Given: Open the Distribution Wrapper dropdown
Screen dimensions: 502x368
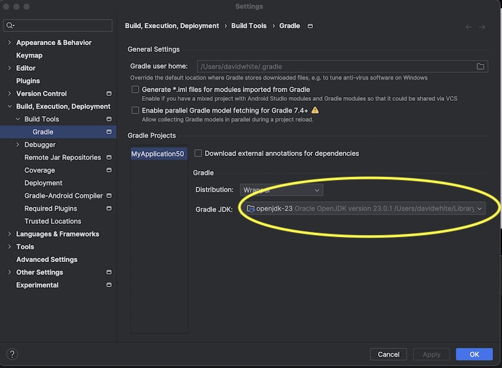Looking at the screenshot, I should click(x=281, y=190).
